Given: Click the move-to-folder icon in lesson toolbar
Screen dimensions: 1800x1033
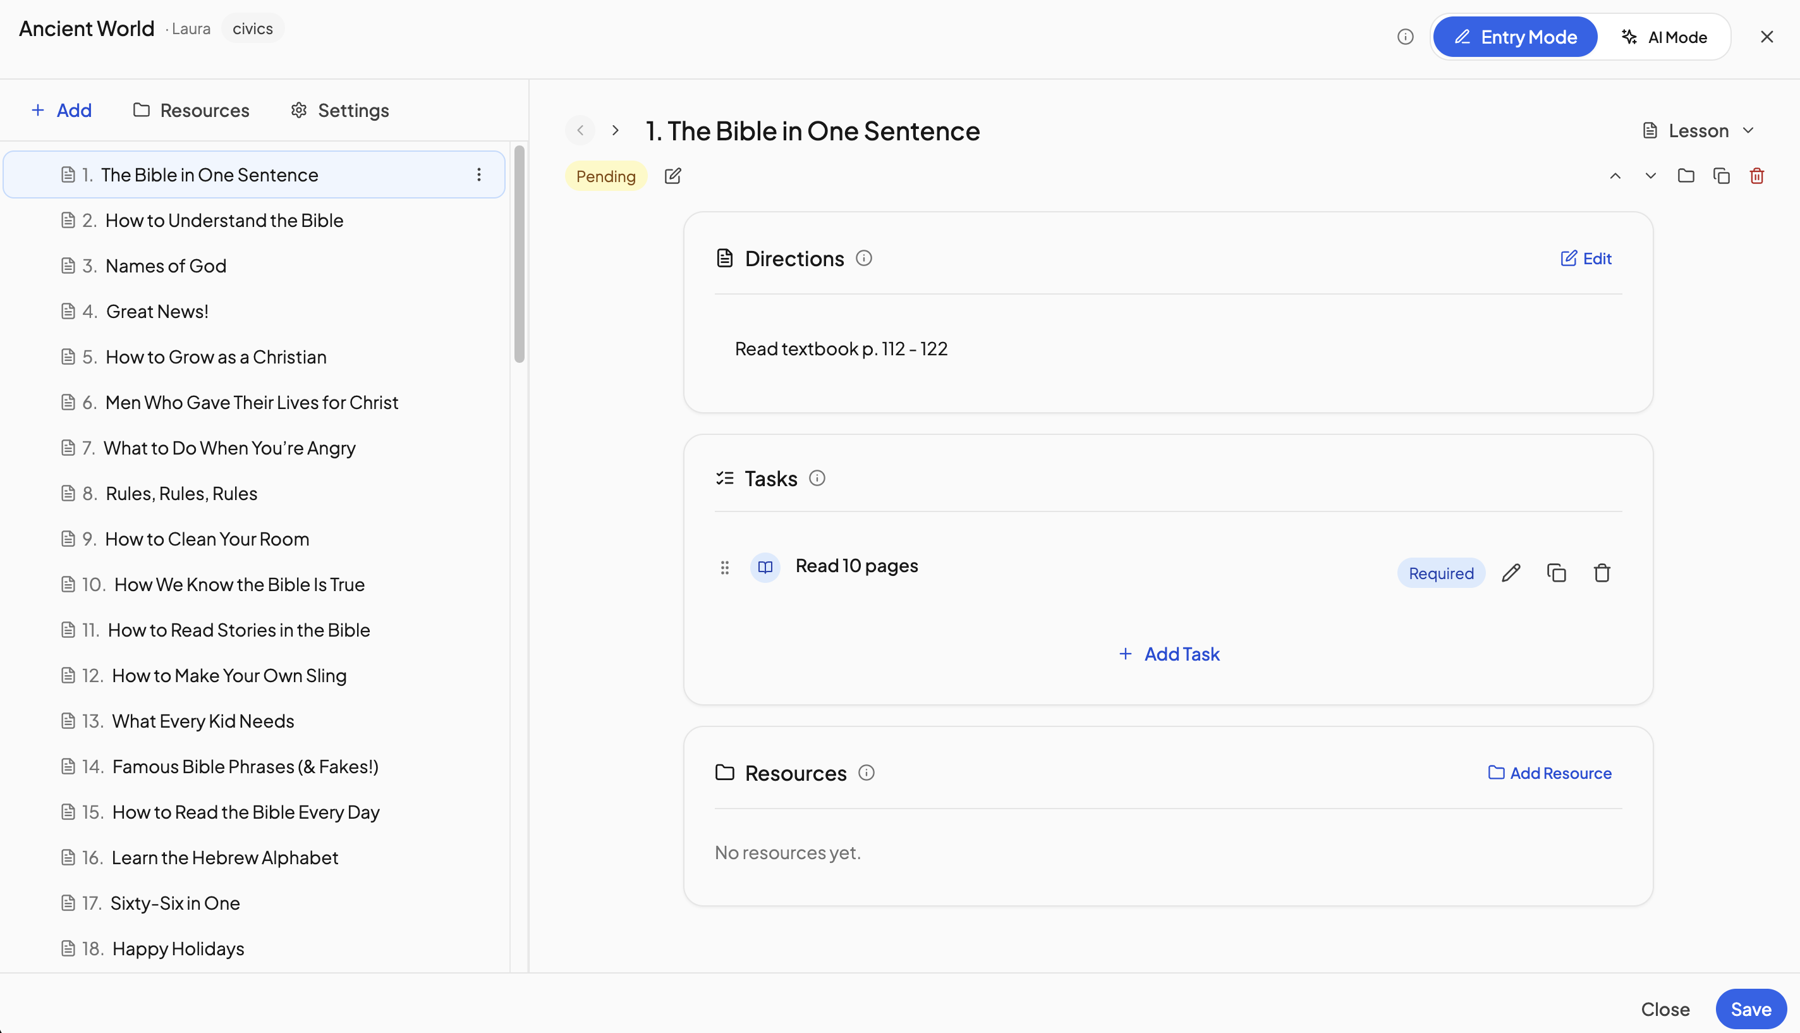Looking at the screenshot, I should click(x=1686, y=176).
